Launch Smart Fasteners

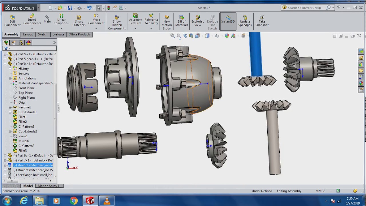pos(79,21)
